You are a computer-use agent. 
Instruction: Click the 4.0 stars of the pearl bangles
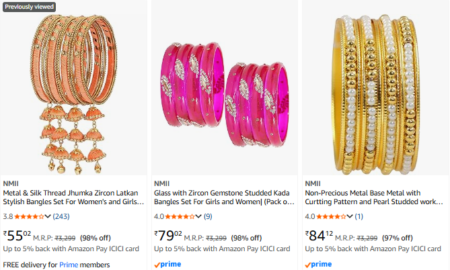pyautogui.click(x=330, y=216)
